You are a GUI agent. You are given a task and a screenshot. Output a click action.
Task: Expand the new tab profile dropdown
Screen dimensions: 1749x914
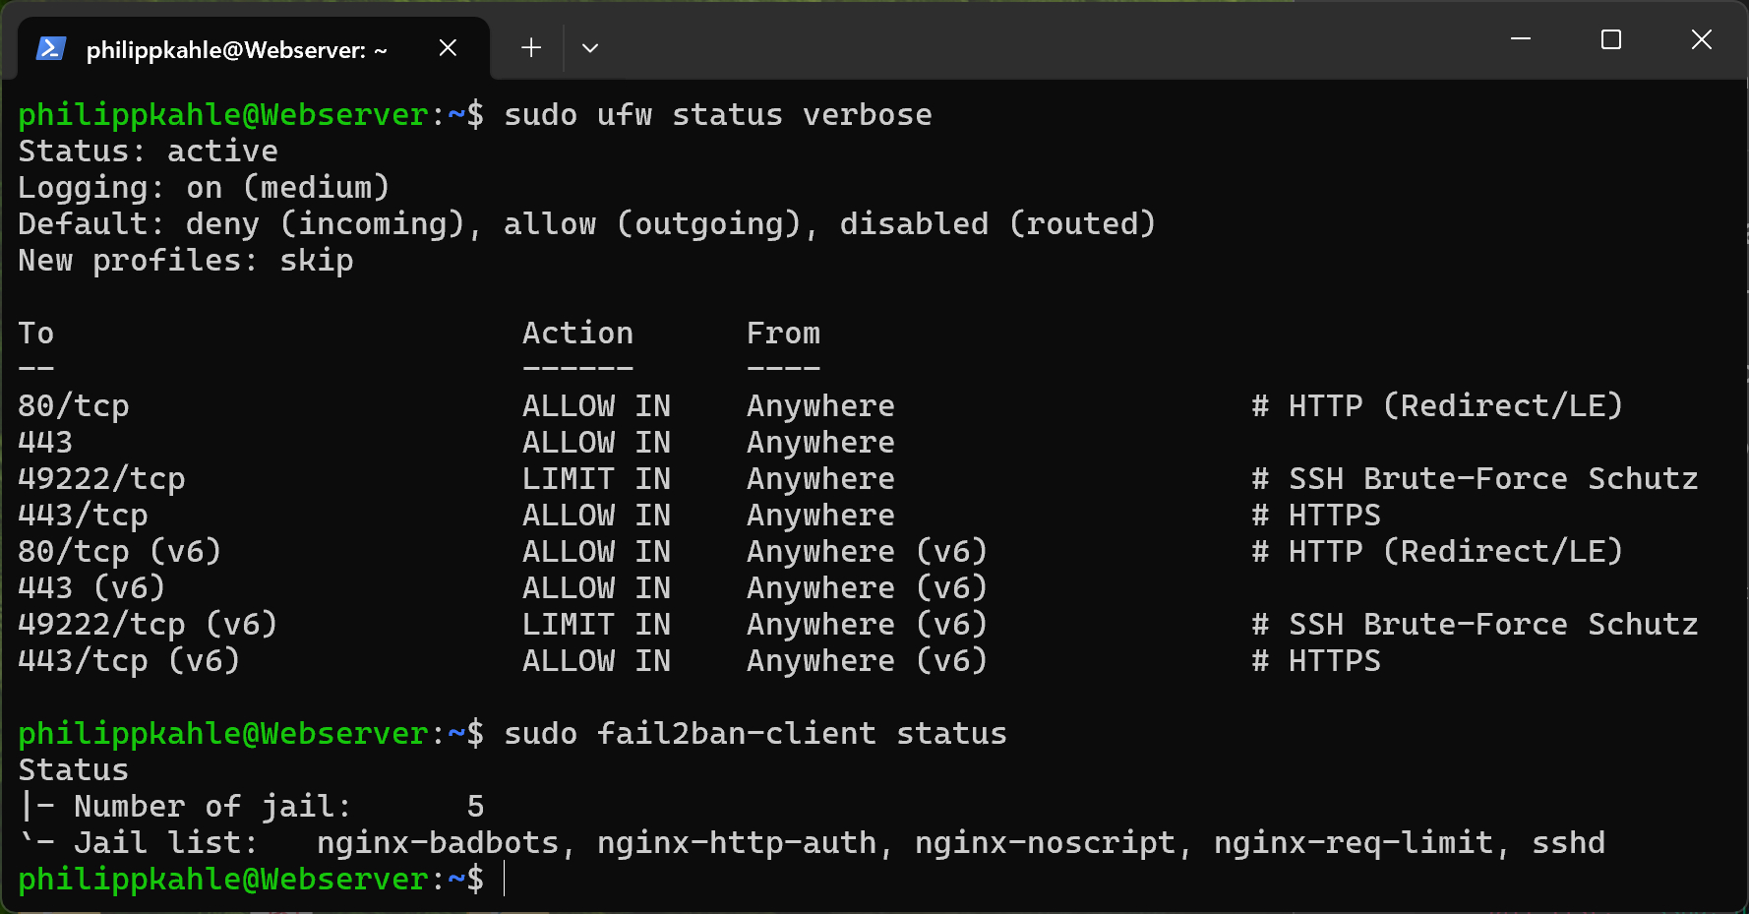pos(590,47)
